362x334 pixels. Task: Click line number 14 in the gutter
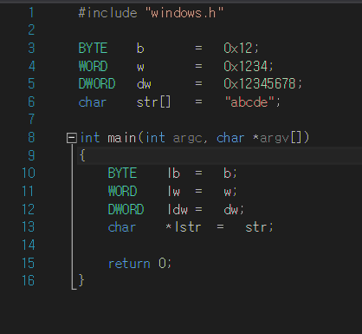(x=29, y=246)
